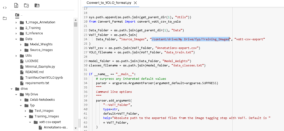Collapse the My Drive folder arrow
This screenshot has width=284, height=131.
pos(16,94)
